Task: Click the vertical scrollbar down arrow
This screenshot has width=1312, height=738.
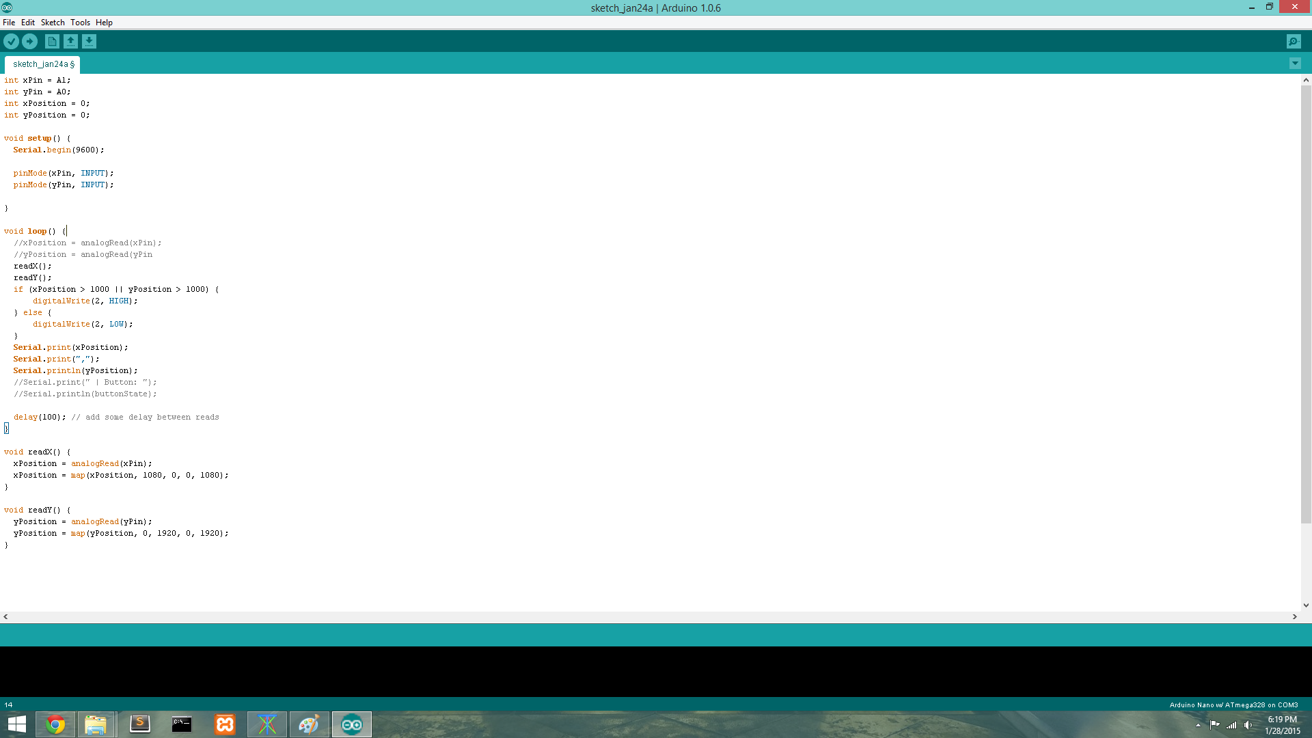Action: [x=1306, y=605]
